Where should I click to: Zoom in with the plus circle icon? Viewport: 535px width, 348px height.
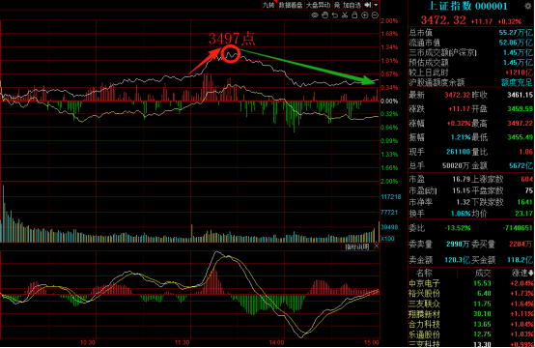click(x=365, y=15)
